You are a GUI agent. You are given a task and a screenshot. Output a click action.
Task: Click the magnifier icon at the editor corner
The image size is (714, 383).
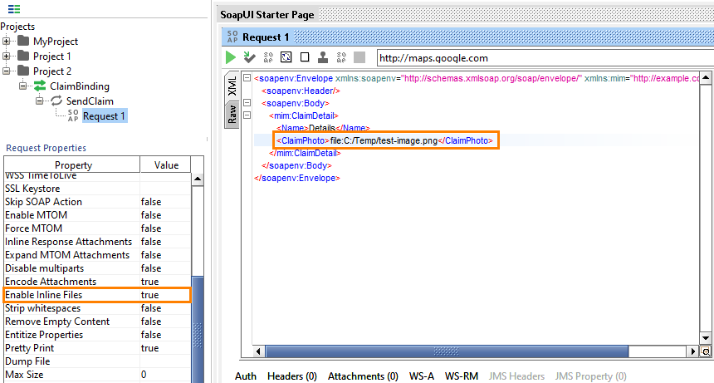pyautogui.click(x=706, y=351)
